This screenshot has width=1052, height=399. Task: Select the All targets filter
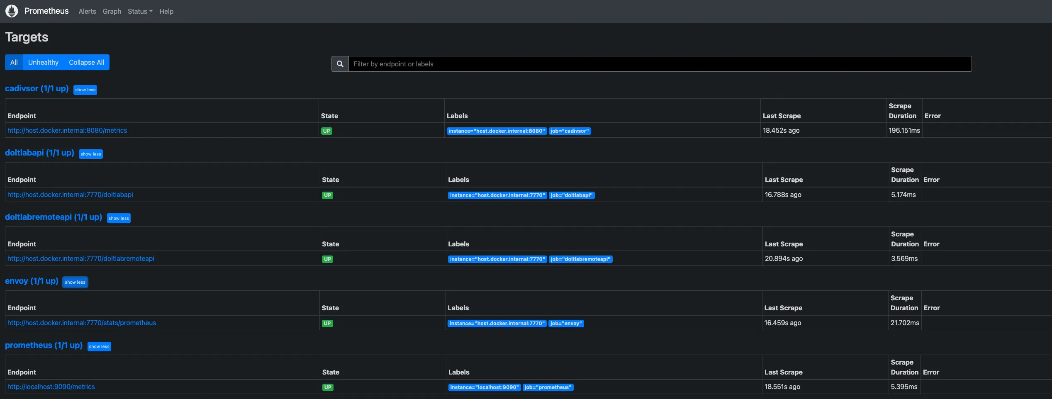tap(14, 62)
